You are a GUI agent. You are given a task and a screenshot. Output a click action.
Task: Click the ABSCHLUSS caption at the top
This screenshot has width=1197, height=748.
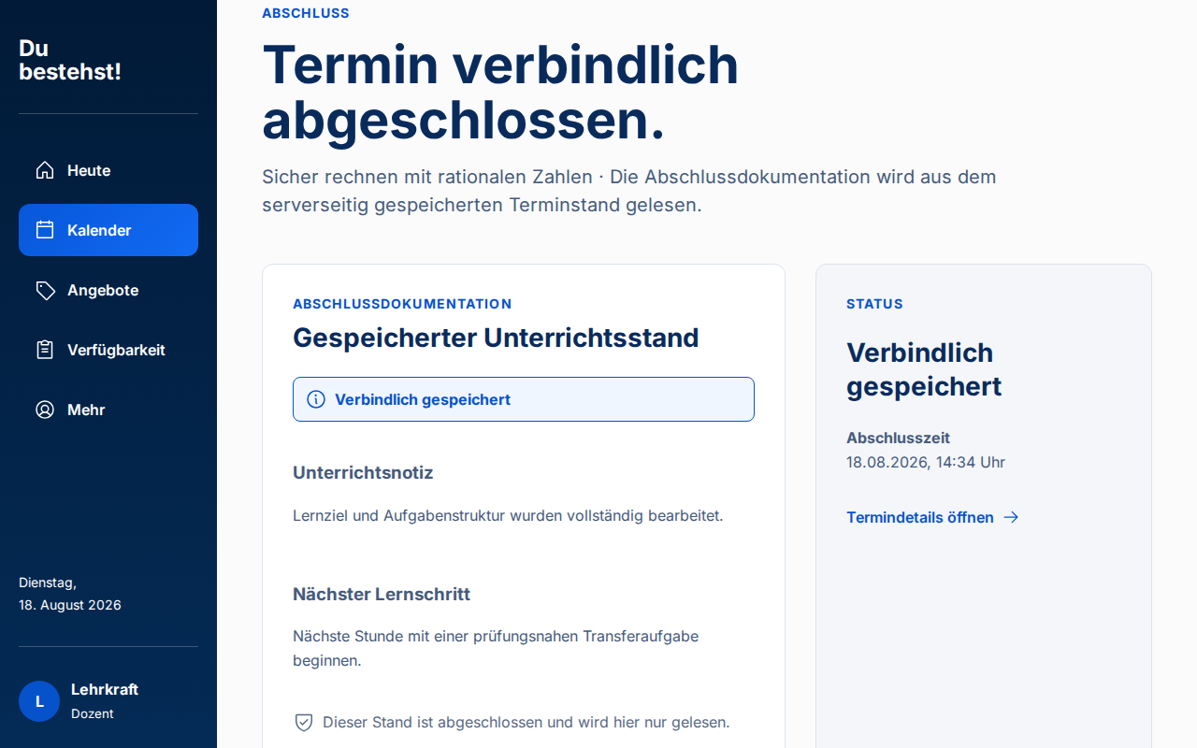pos(306,13)
